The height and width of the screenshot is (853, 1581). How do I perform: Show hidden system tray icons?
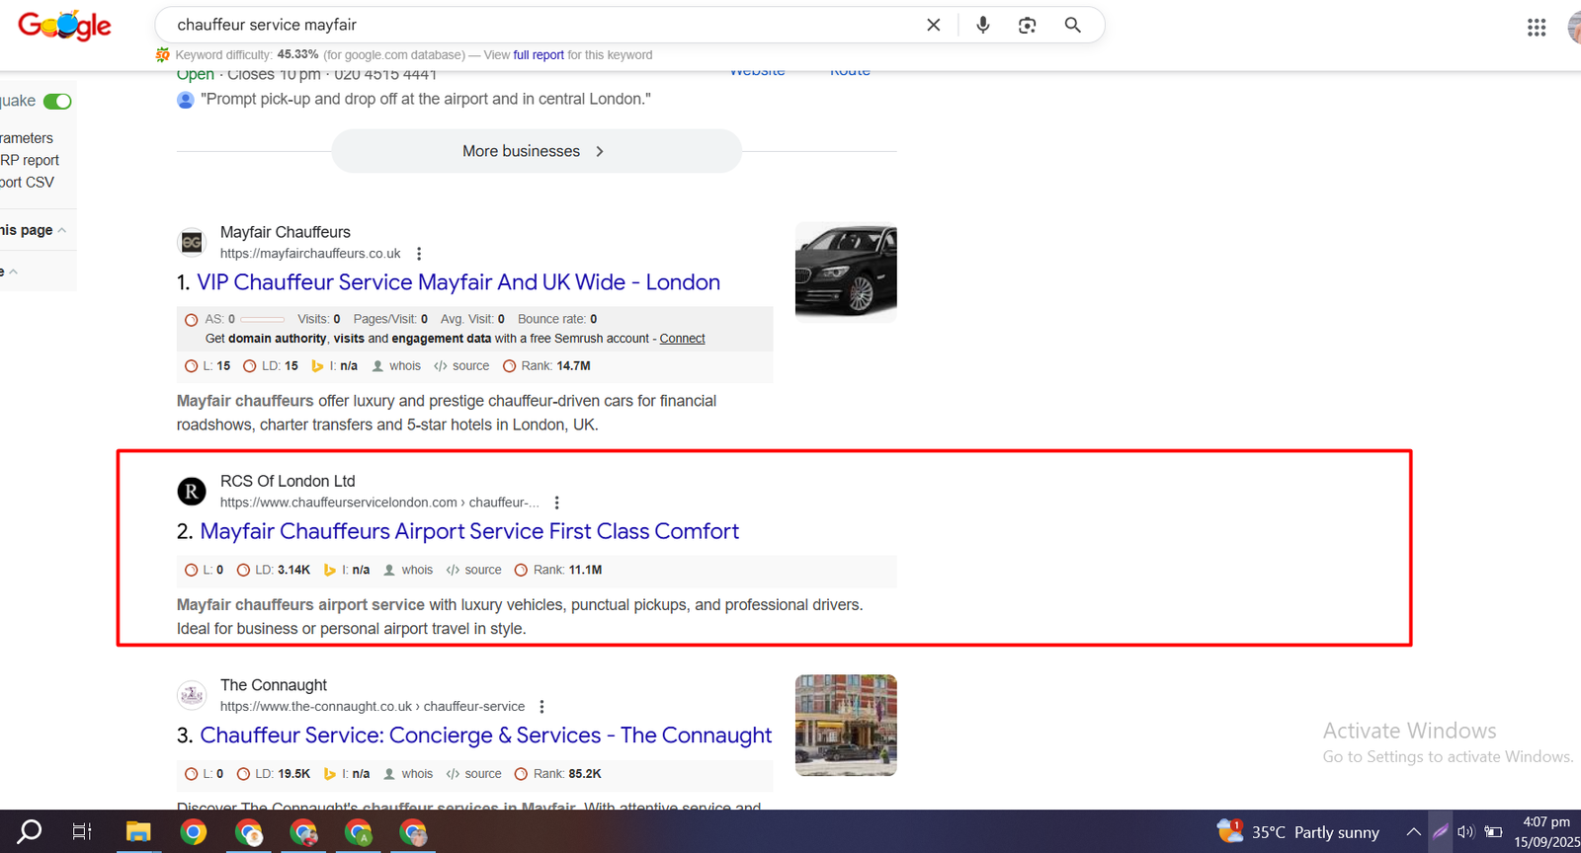coord(1414,832)
